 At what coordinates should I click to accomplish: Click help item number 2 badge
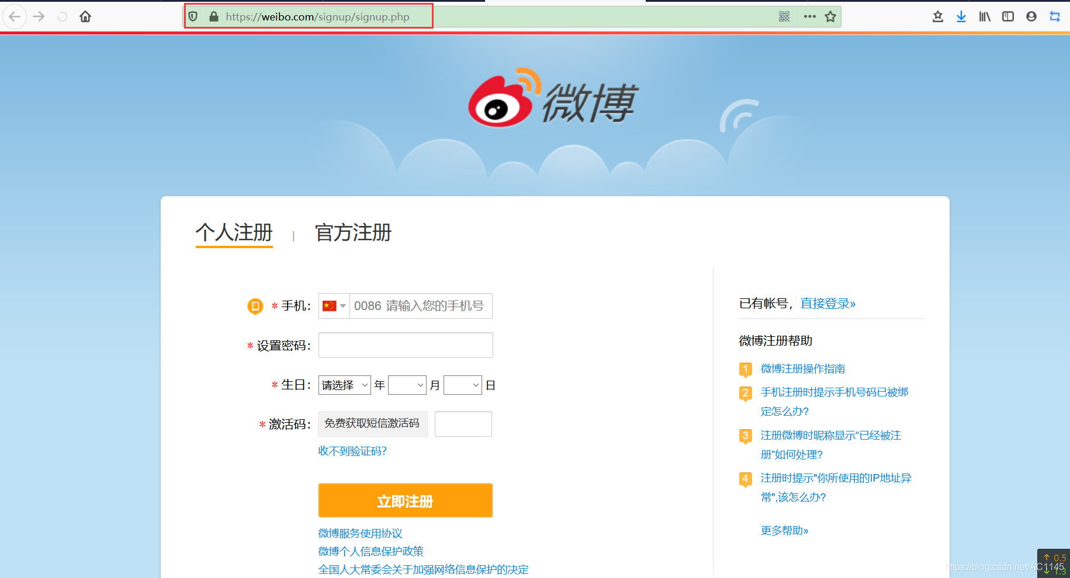pyautogui.click(x=745, y=394)
